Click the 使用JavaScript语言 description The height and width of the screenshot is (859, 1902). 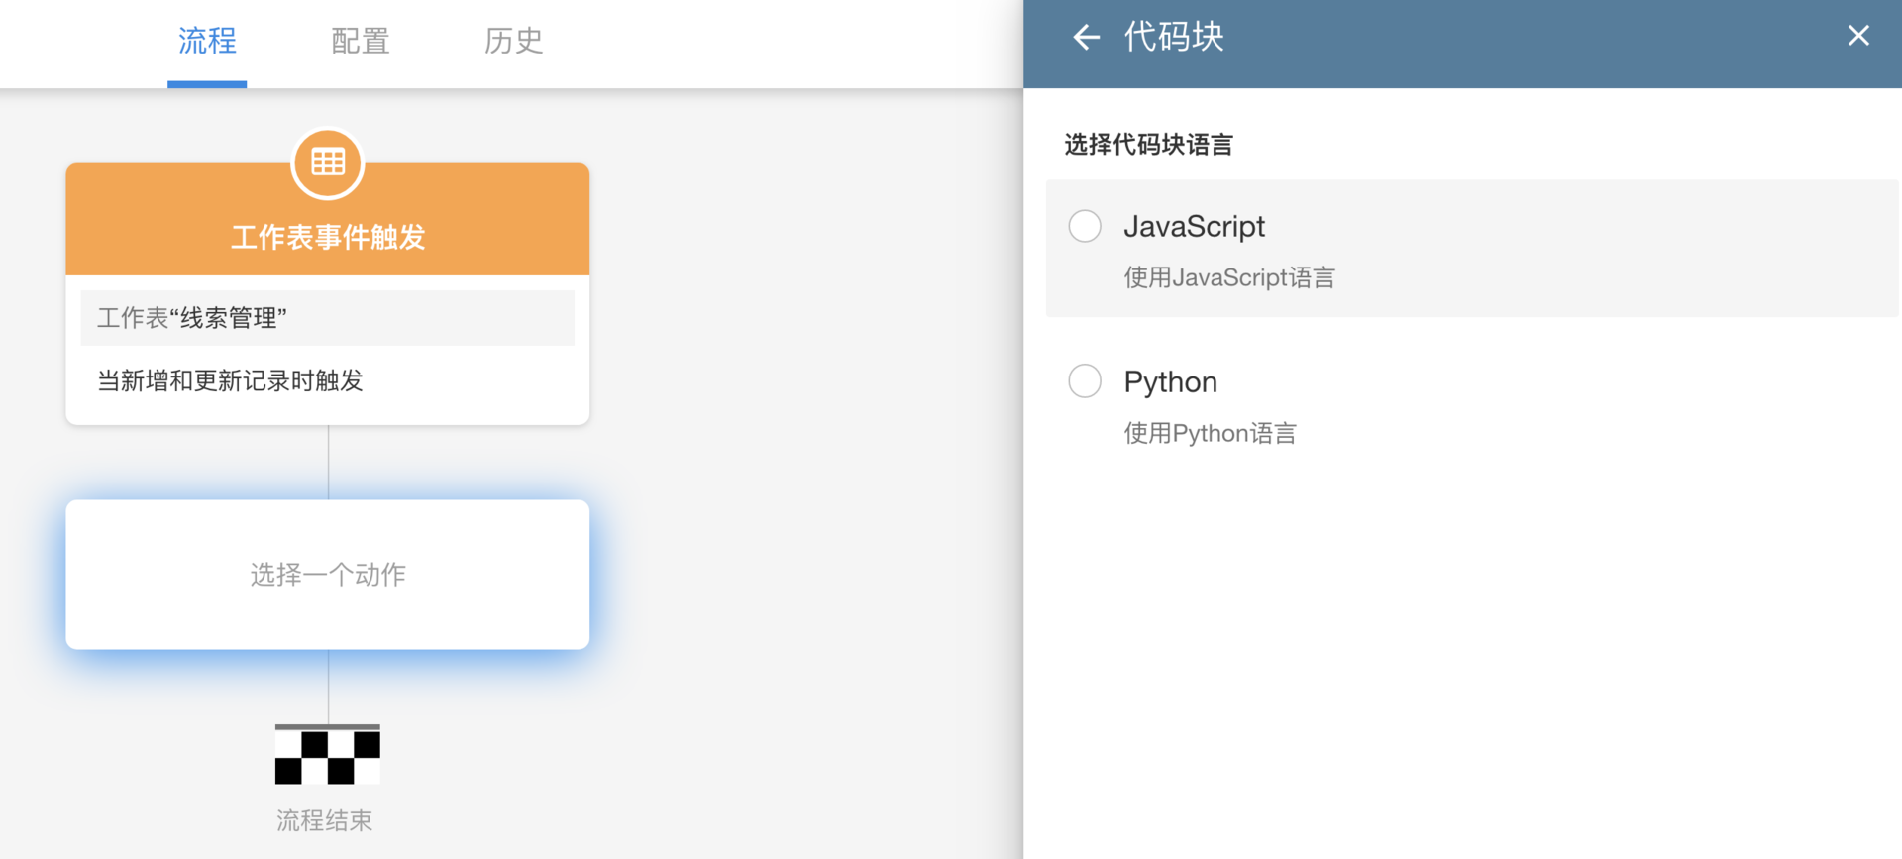tap(1228, 278)
